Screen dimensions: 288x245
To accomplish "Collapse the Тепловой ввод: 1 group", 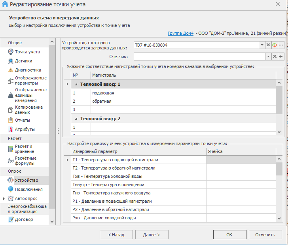I will pyautogui.click(x=76, y=84).
